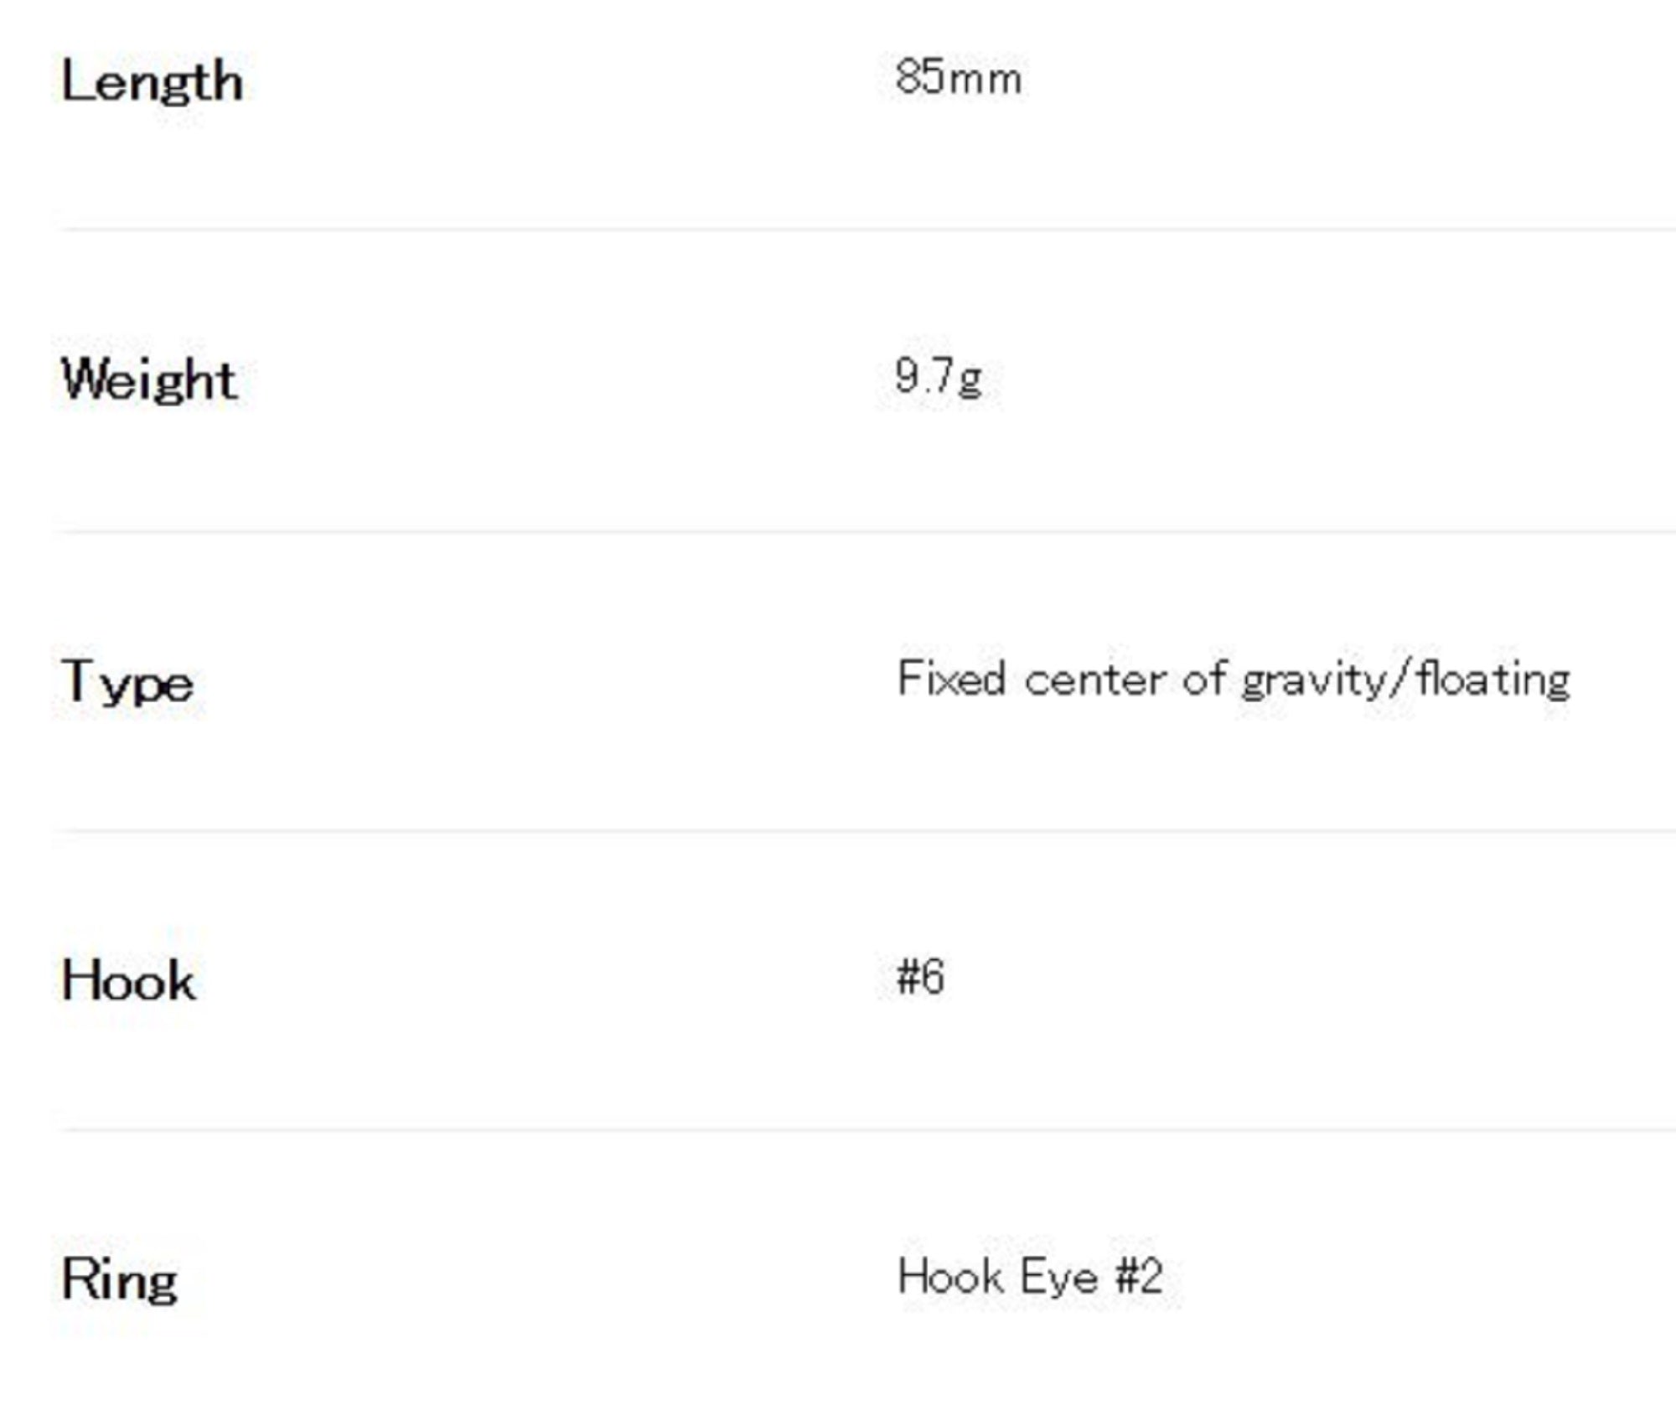Screen dimensions: 1676x1405
Task: Click the word "of" in Type value
Action: coord(1205,679)
